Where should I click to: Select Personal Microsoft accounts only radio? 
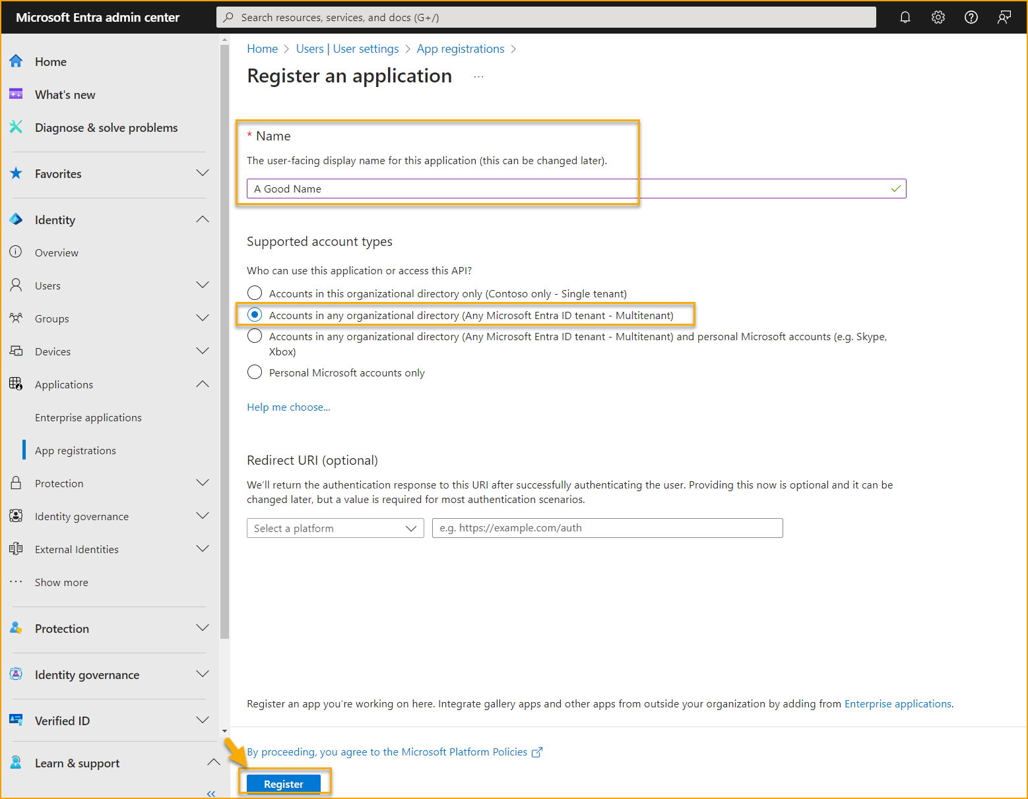tap(255, 372)
